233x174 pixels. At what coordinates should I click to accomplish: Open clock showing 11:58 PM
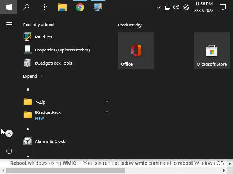click(204, 7)
